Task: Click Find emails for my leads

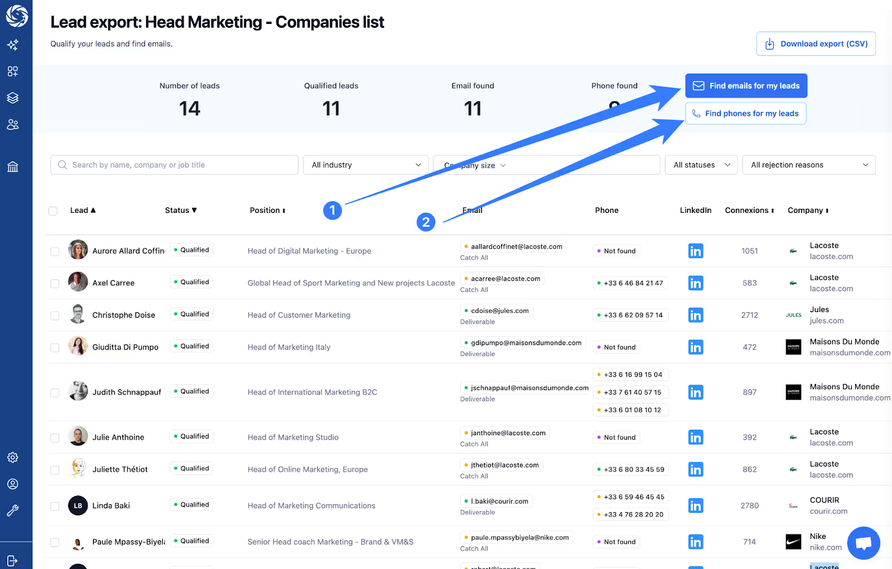Action: click(x=746, y=86)
